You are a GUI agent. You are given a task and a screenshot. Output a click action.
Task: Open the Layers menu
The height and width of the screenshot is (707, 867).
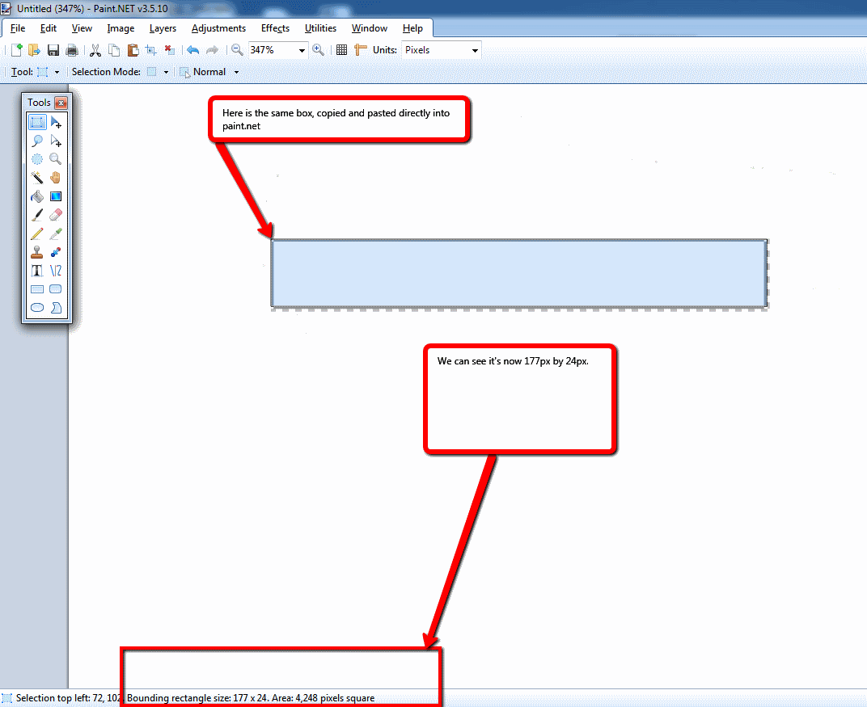(163, 27)
